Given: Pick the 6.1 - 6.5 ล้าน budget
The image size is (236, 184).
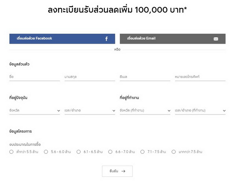Looking at the screenshot, I should (79, 151).
